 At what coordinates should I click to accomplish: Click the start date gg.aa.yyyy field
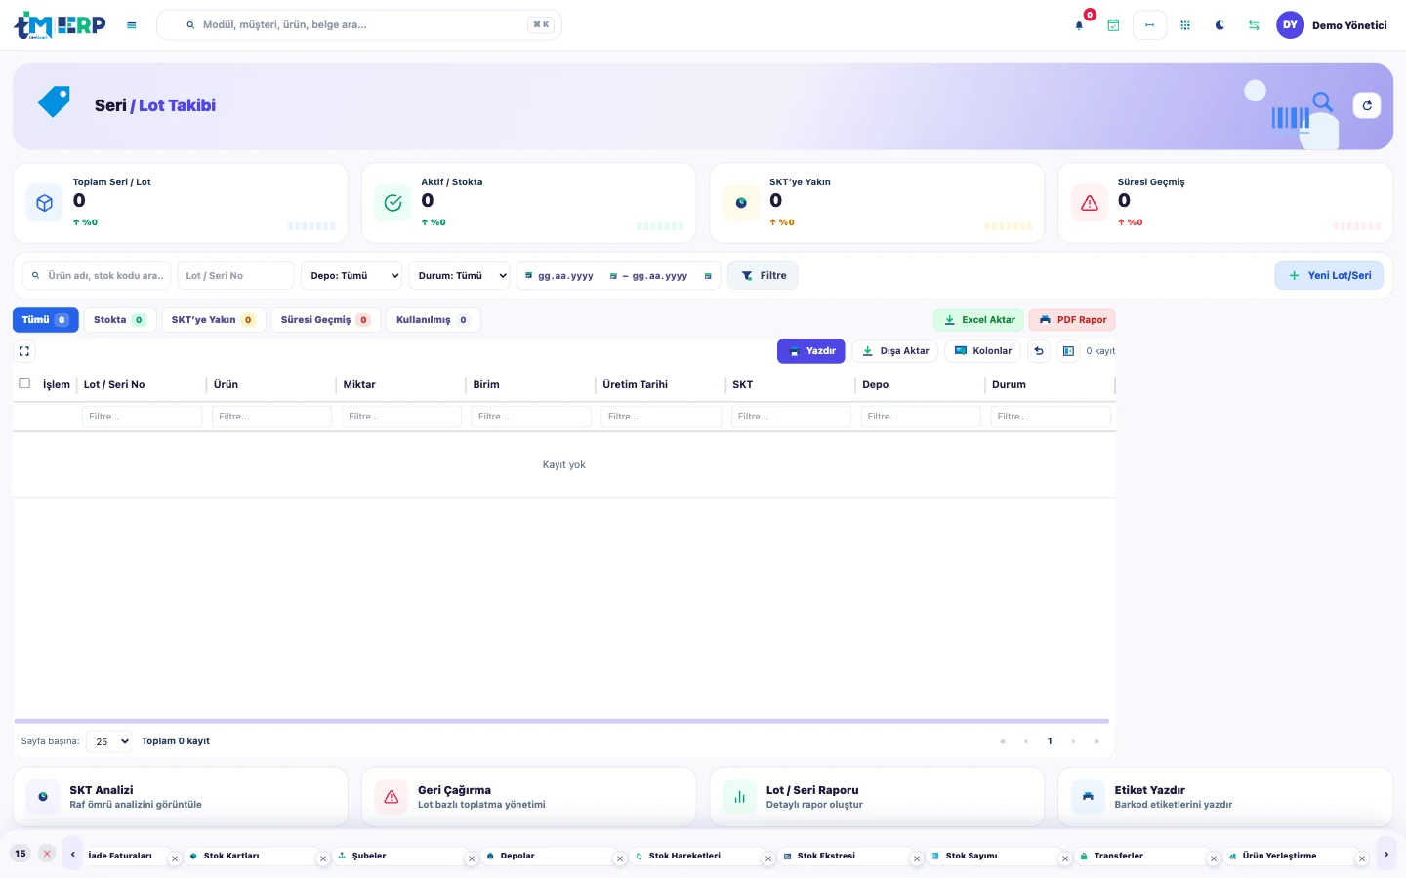tap(565, 276)
